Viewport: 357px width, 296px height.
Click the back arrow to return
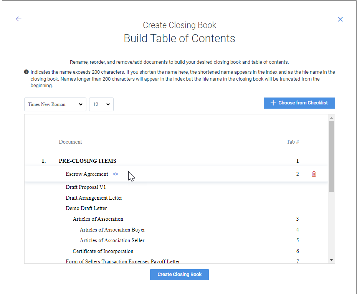click(x=18, y=19)
